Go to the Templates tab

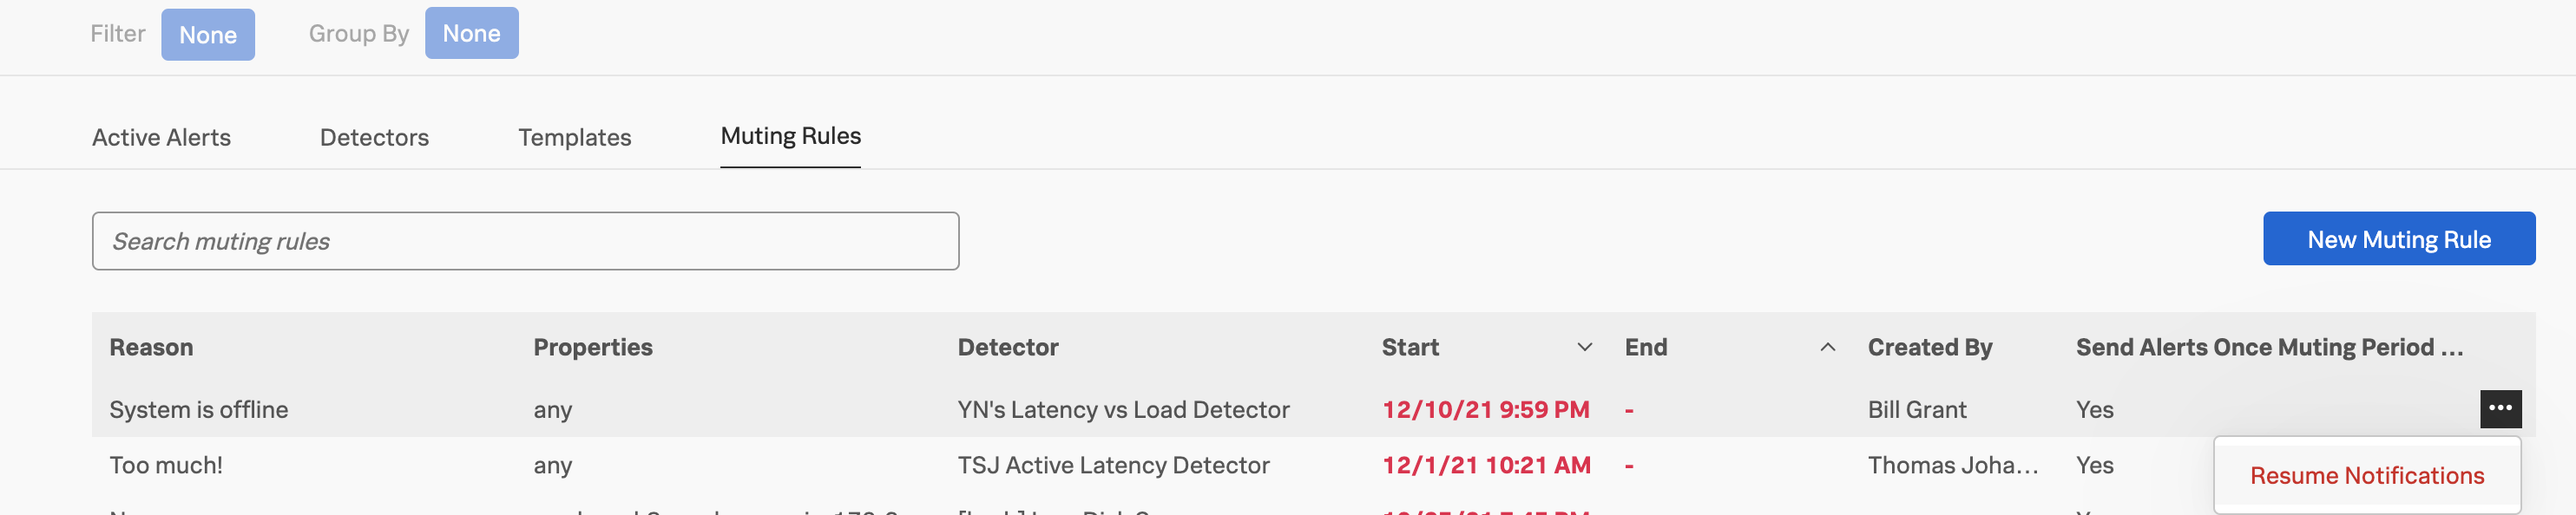tap(574, 138)
